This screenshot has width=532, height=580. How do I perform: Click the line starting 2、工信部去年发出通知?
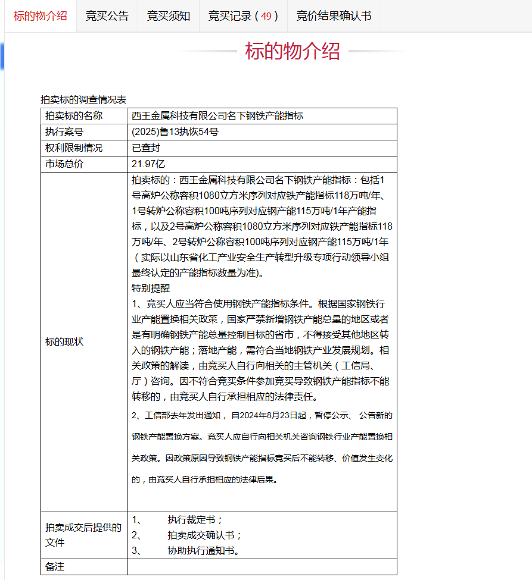[x=262, y=415]
